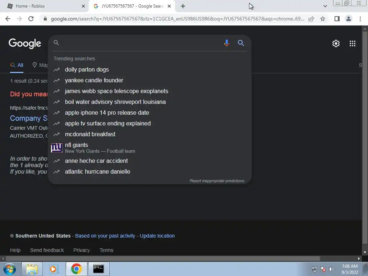Click the dark dot before 'Southern United States'
This screenshot has width=368, height=276.
click(x=12, y=236)
